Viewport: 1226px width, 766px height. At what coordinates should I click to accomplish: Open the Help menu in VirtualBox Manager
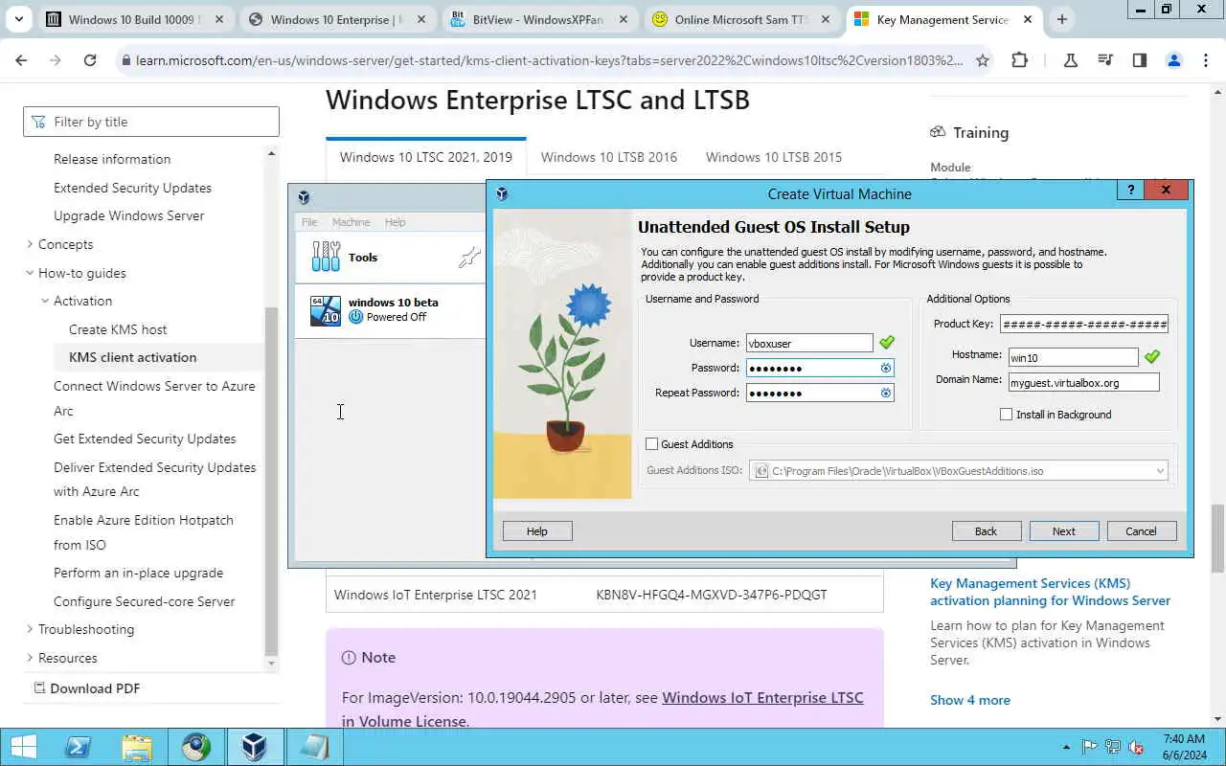pyautogui.click(x=395, y=222)
